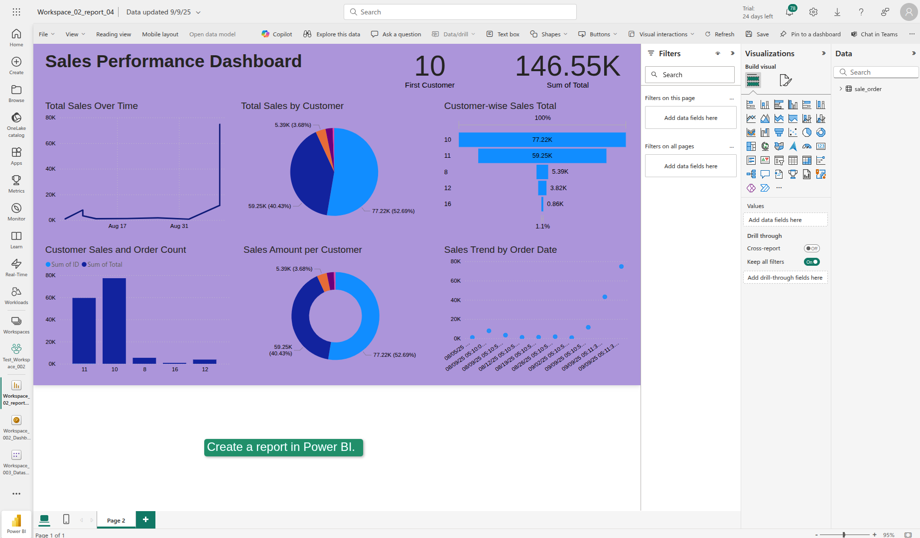Select the Donut chart visual

click(x=821, y=132)
